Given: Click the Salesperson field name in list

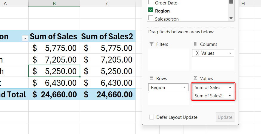Looking at the screenshot, I should [x=167, y=19].
